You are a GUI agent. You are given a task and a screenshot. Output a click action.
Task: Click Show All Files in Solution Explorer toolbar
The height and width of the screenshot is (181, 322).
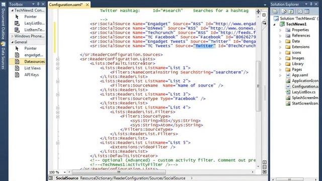coord(284,12)
